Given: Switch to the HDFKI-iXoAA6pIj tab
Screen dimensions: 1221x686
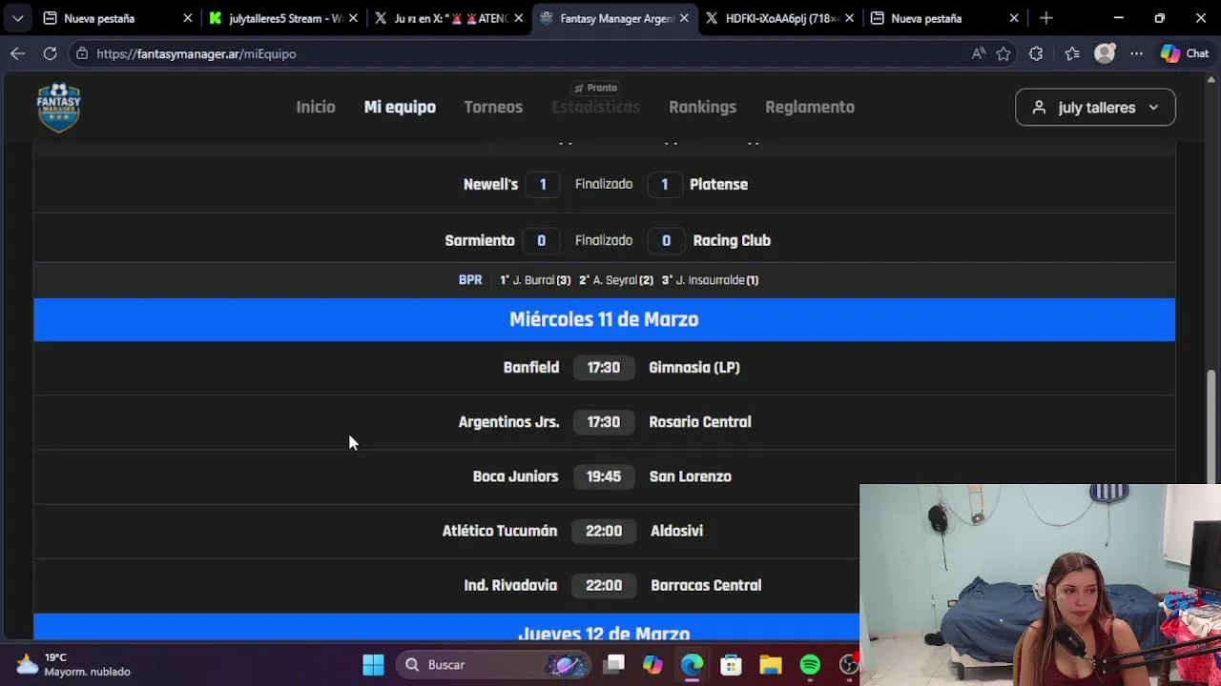Looking at the screenshot, I should click(x=777, y=18).
